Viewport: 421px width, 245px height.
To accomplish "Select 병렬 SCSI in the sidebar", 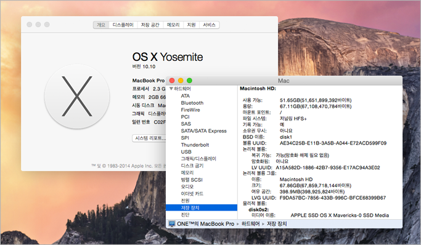I will 192,180.
